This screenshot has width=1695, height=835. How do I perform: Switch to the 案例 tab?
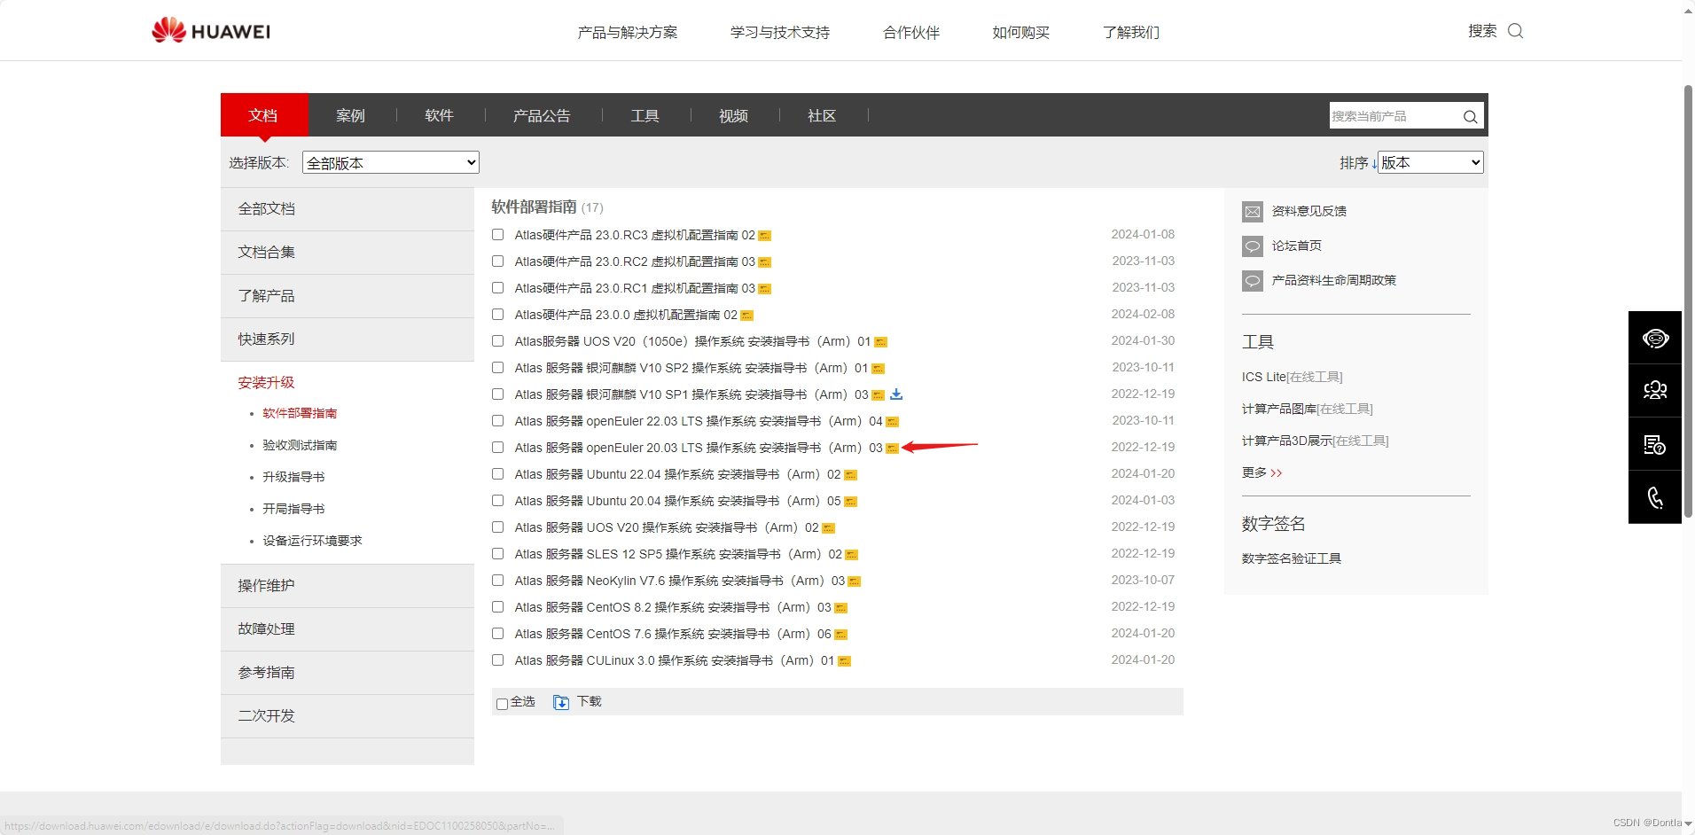(351, 115)
